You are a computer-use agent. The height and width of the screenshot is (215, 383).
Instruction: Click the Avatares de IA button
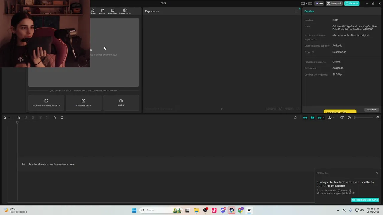[83, 103]
